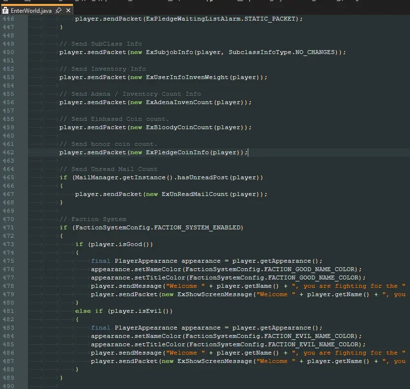Click ExAdenaInvenCount on line 456
Image resolution: width=410 pixels, height=389 pixels.
pyautogui.click(x=179, y=103)
